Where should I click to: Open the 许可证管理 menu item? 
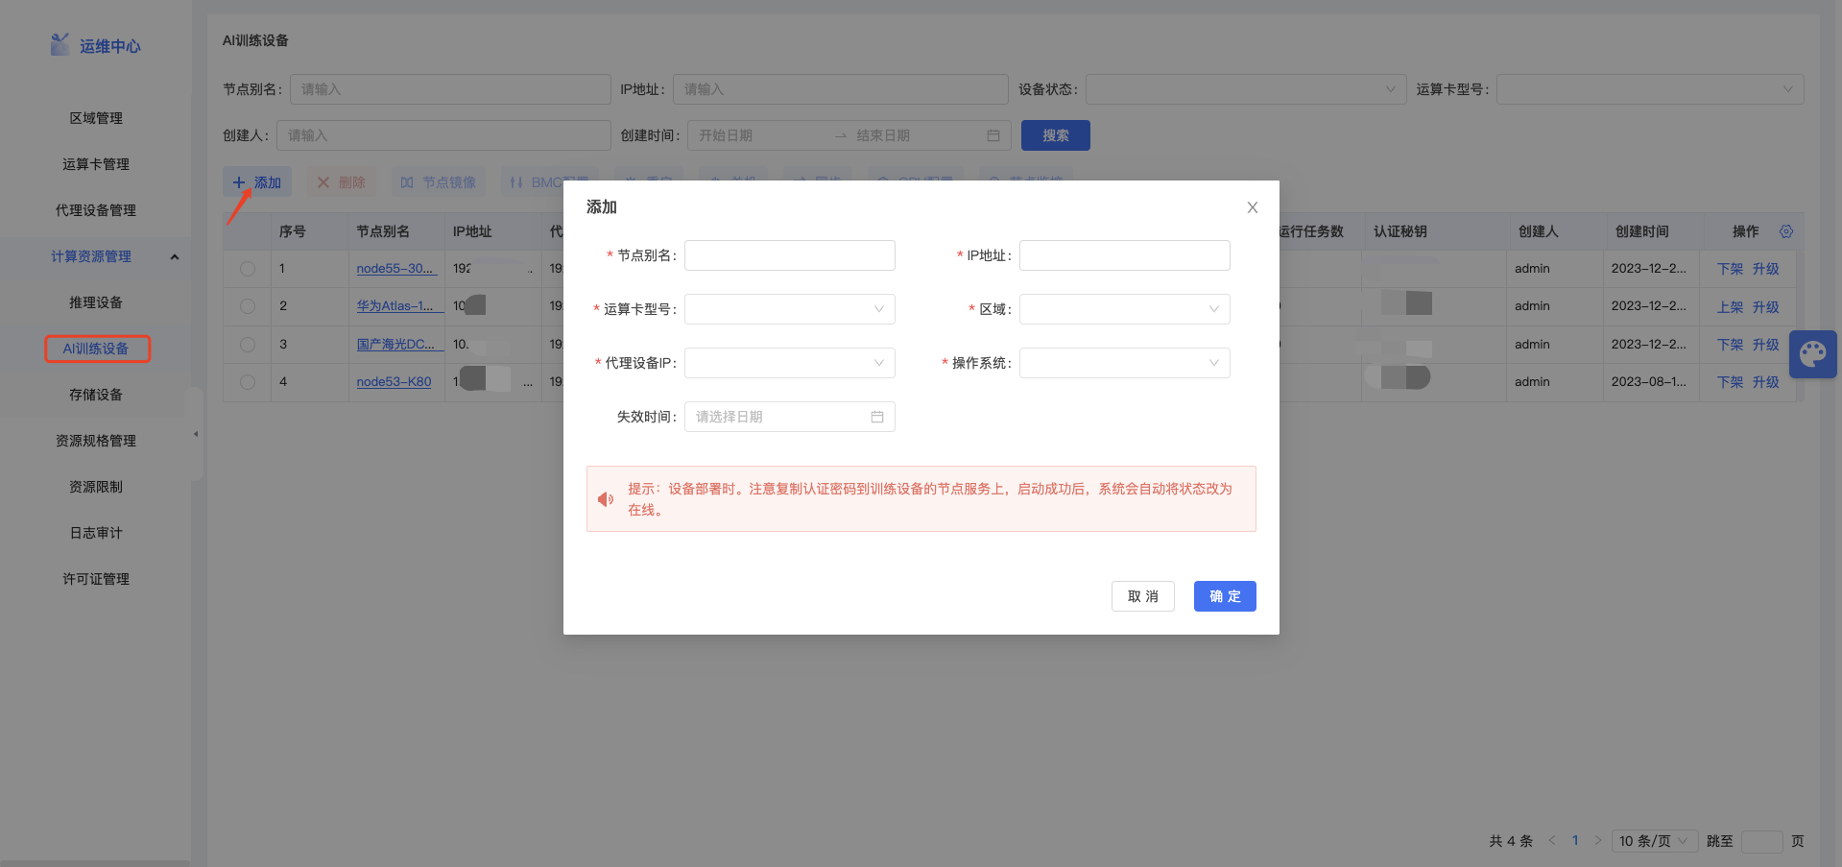coord(96,579)
